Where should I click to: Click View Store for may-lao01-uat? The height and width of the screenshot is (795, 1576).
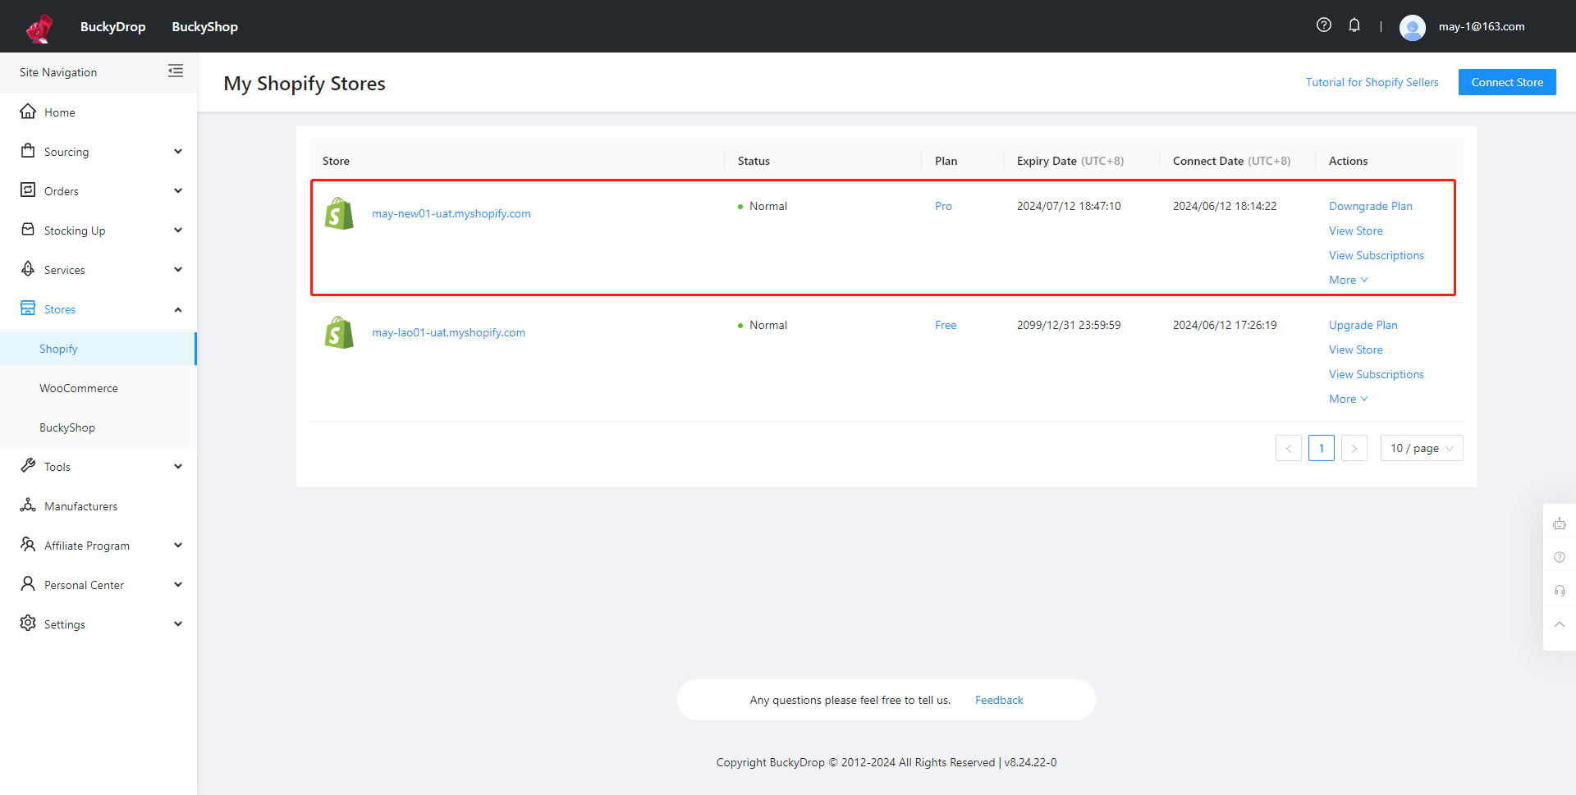click(x=1356, y=350)
